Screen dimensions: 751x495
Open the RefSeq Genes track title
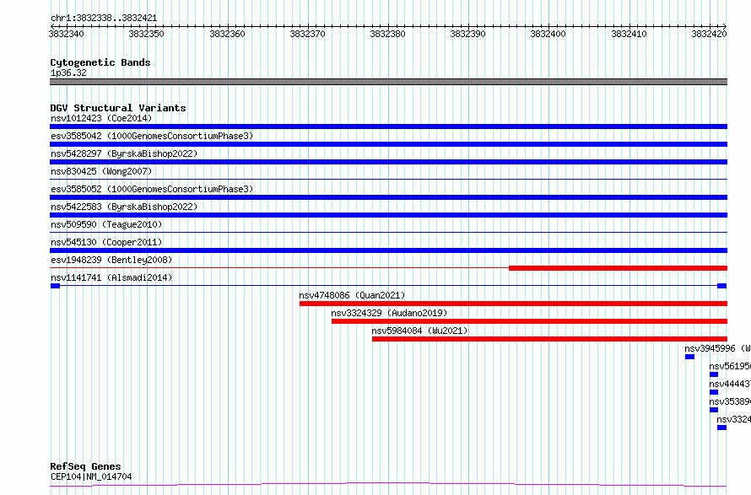tap(85, 466)
